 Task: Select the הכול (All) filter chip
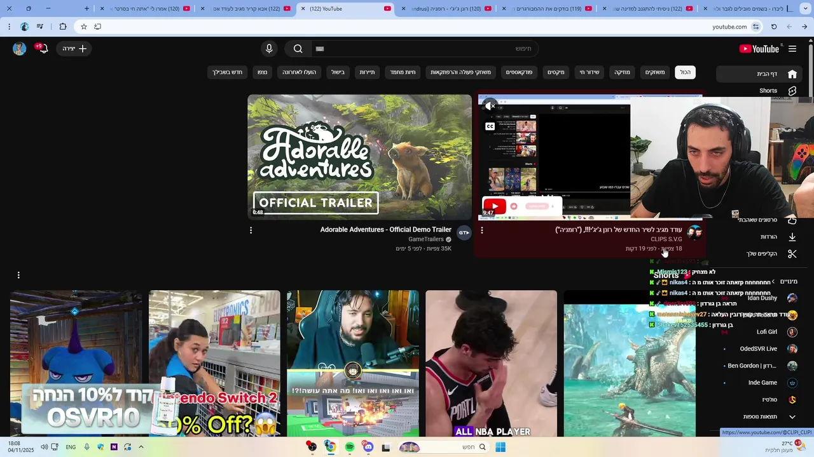[685, 72]
